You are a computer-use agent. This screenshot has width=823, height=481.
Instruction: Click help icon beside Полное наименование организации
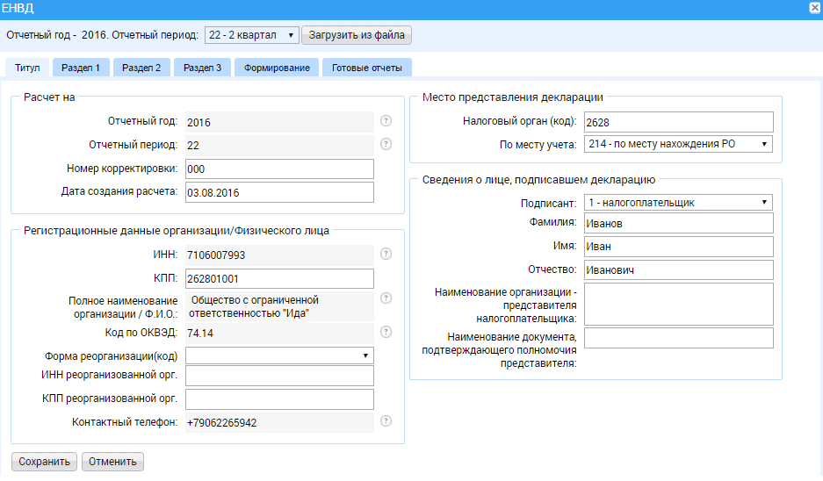(x=386, y=298)
